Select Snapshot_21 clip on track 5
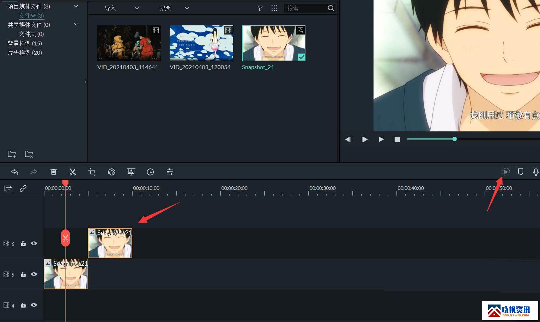Viewport: 540px width, 322px height. tap(66, 274)
